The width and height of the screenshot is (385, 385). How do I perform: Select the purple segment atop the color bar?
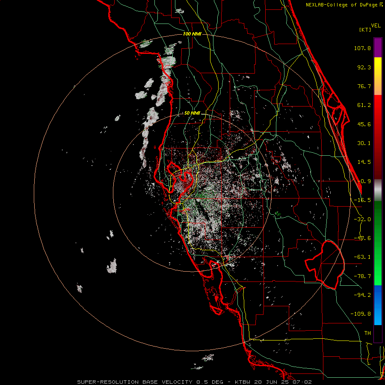378,47
